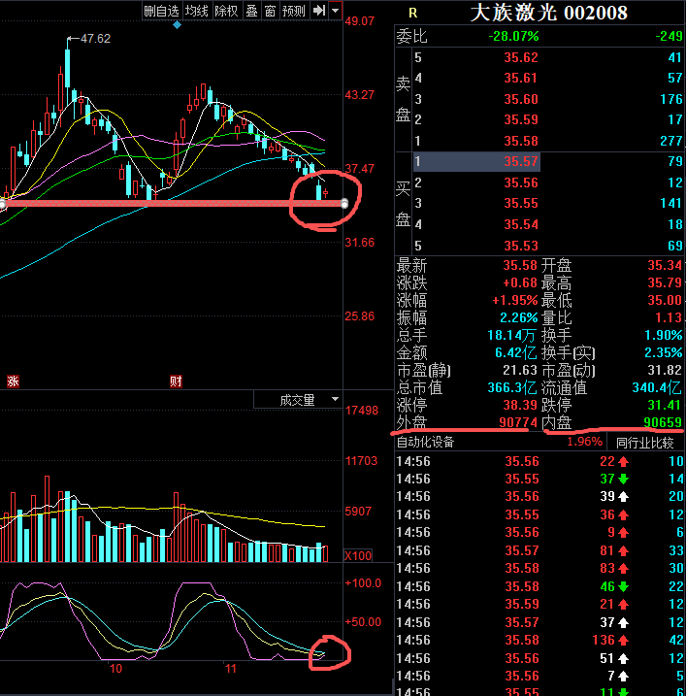Click the 外盘 value 90774
Screen dimensions: 686x696
click(x=518, y=422)
